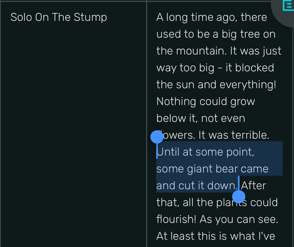Tap the text 'the sun and everything!'
The width and height of the screenshot is (294, 247).
point(216,85)
